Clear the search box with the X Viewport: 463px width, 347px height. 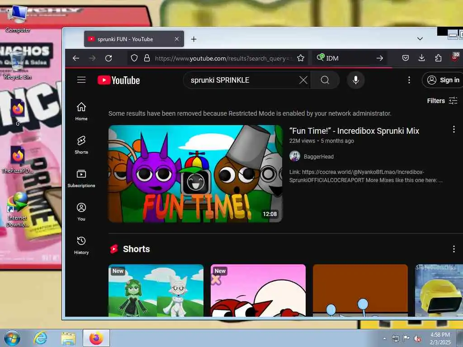[303, 80]
